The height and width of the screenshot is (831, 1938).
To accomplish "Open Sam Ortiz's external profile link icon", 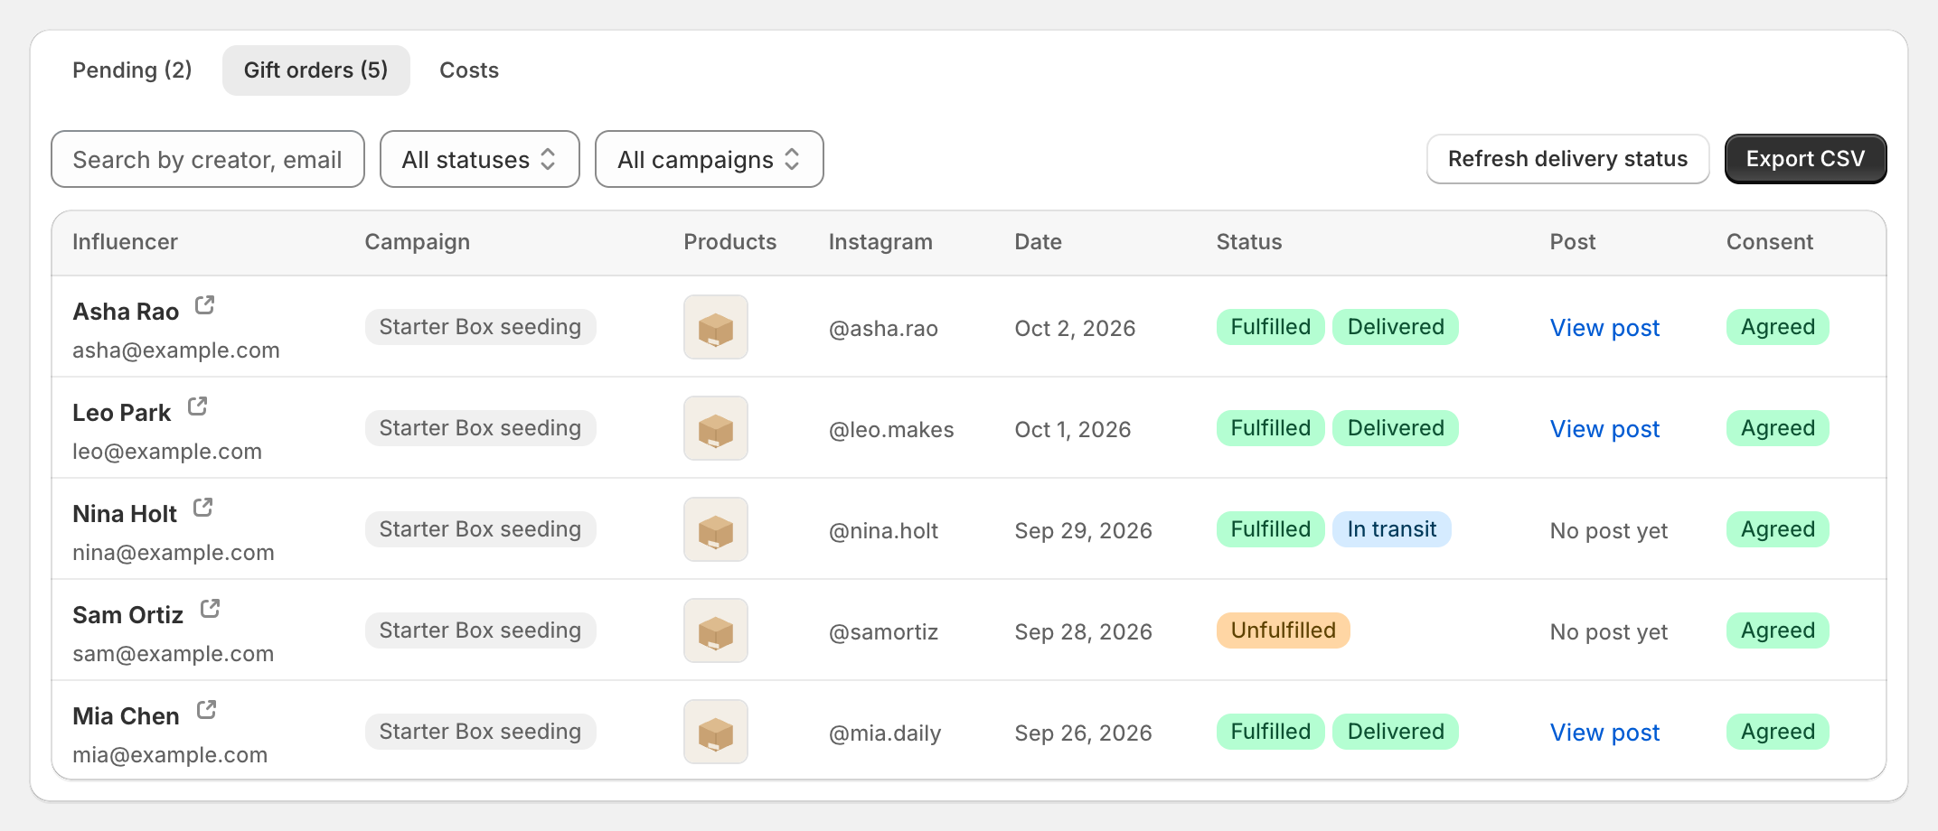I will coord(210,609).
